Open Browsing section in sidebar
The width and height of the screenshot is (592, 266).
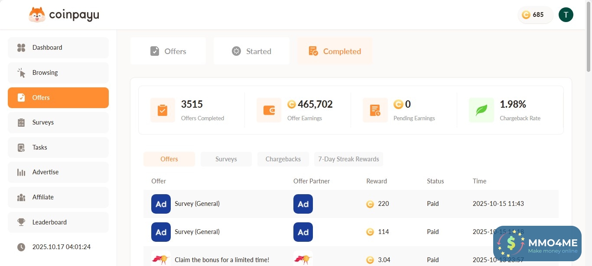58,73
